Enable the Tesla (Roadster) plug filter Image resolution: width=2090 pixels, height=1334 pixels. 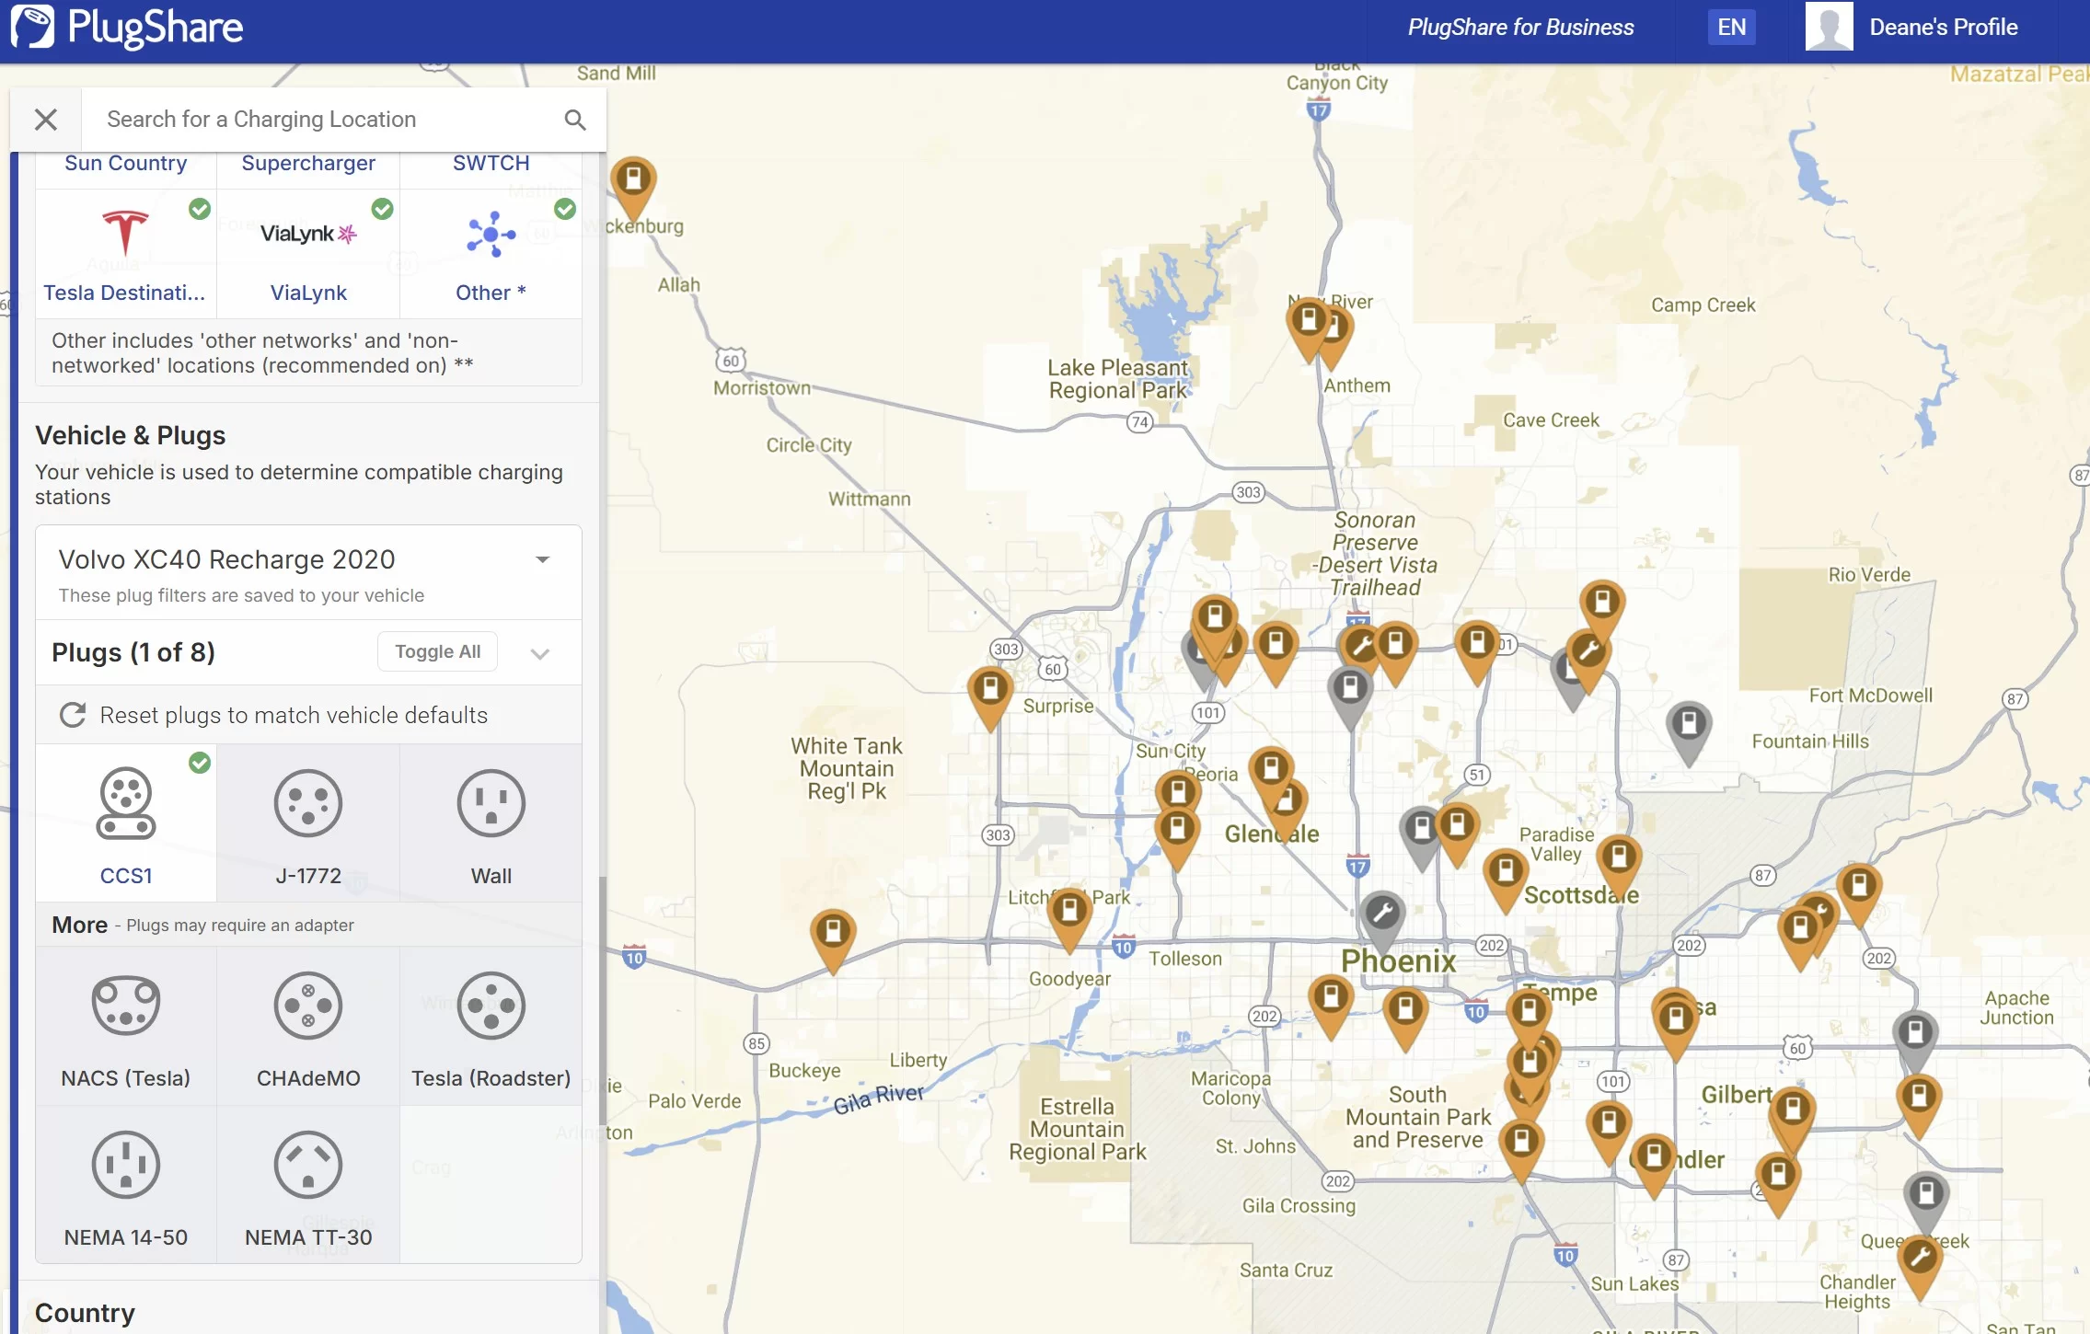[x=491, y=1027]
